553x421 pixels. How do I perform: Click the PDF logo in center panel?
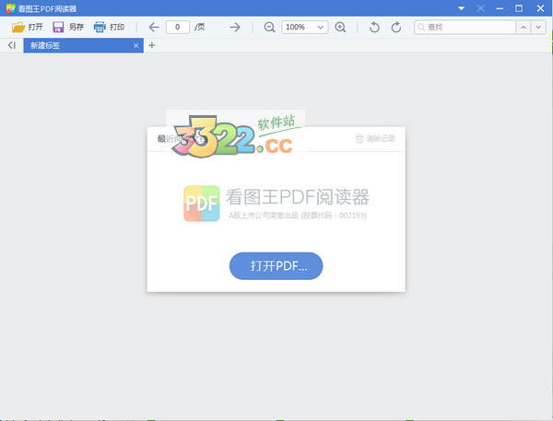[x=202, y=204]
